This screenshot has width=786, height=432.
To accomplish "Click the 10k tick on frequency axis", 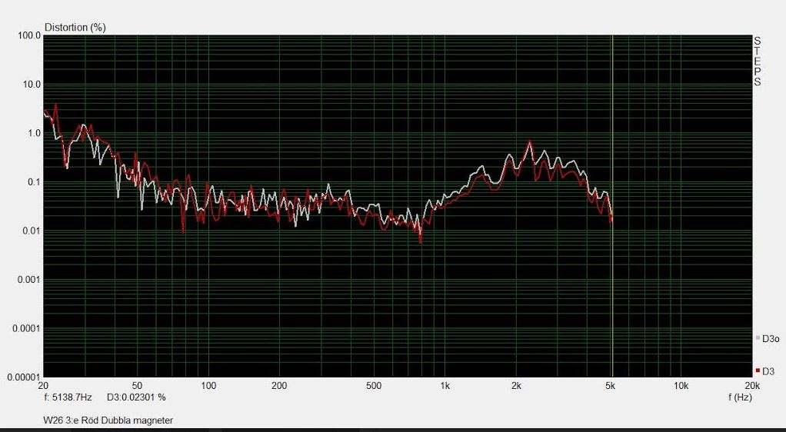I will tap(680, 385).
